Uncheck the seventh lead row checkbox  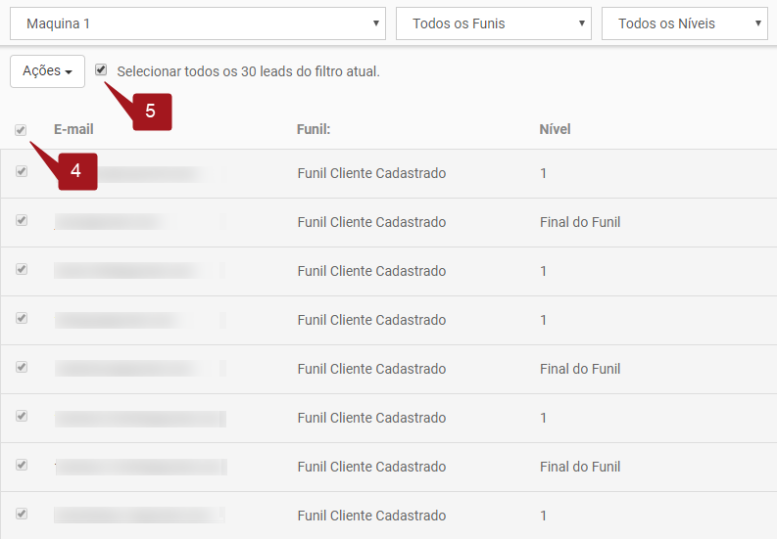tap(22, 466)
